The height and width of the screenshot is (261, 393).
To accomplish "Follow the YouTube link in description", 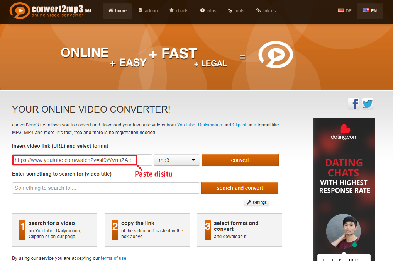I will click(x=186, y=125).
